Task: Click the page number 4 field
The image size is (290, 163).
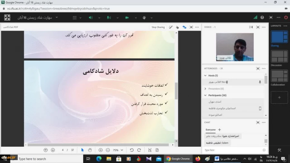Action: [x=63, y=150]
